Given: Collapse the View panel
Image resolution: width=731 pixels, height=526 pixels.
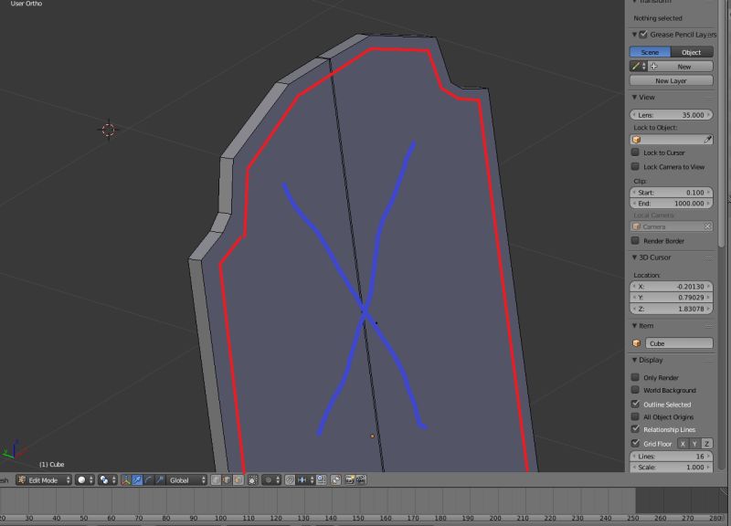Looking at the screenshot, I should click(x=632, y=97).
